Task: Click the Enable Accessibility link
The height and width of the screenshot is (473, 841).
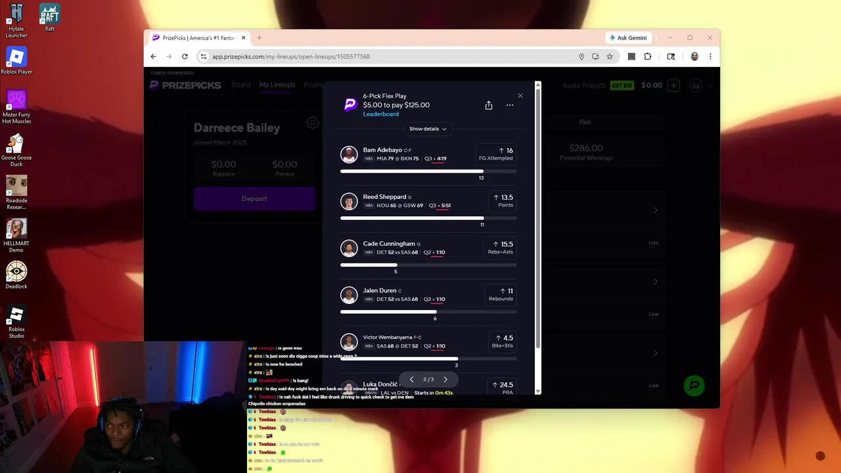Action: (x=173, y=73)
